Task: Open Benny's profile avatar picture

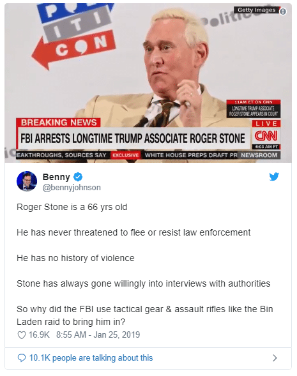Action: pos(27,181)
